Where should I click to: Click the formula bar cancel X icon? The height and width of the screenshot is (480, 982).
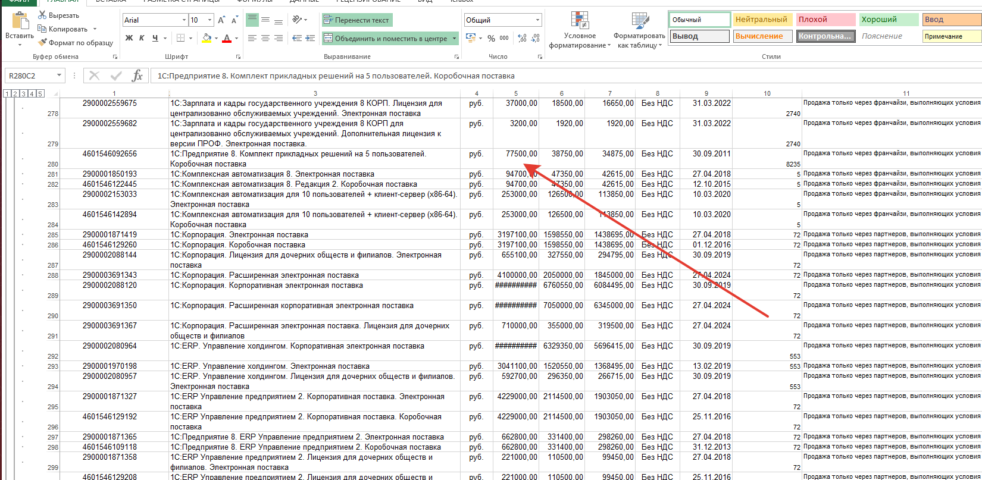point(94,76)
